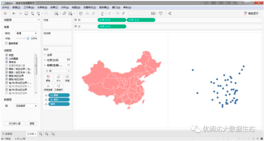Open the 无数据层 data layer dropdown

26,106
